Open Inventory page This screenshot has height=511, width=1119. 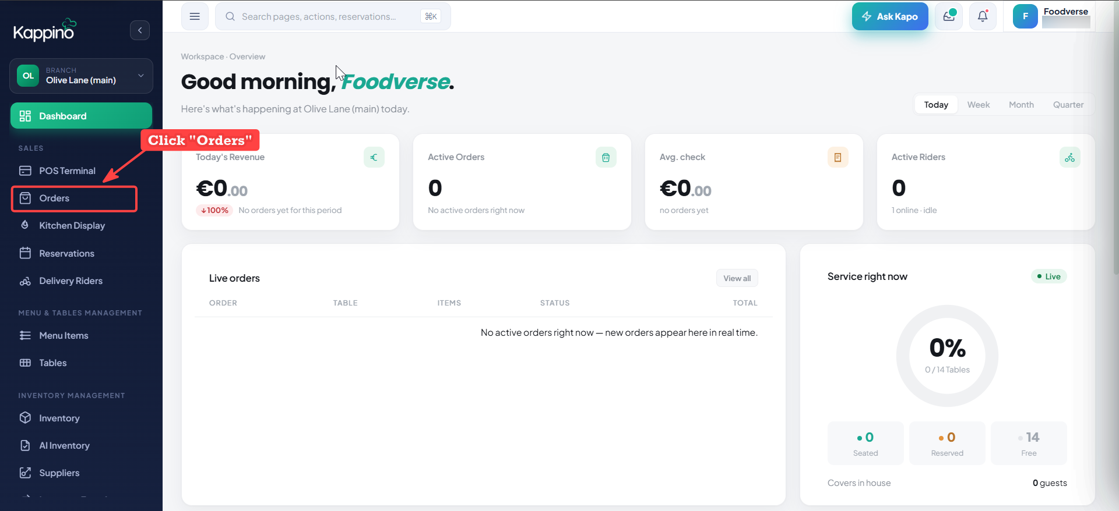[81, 418]
